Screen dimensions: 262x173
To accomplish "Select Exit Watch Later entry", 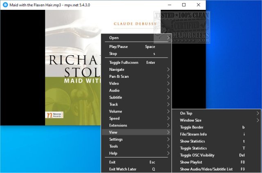I will (x=136, y=169).
